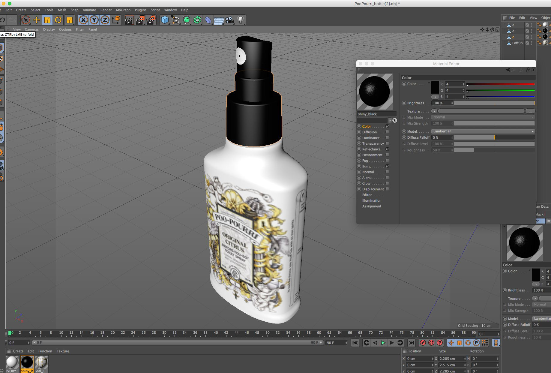Toggle X axis lock icon

coord(83,20)
